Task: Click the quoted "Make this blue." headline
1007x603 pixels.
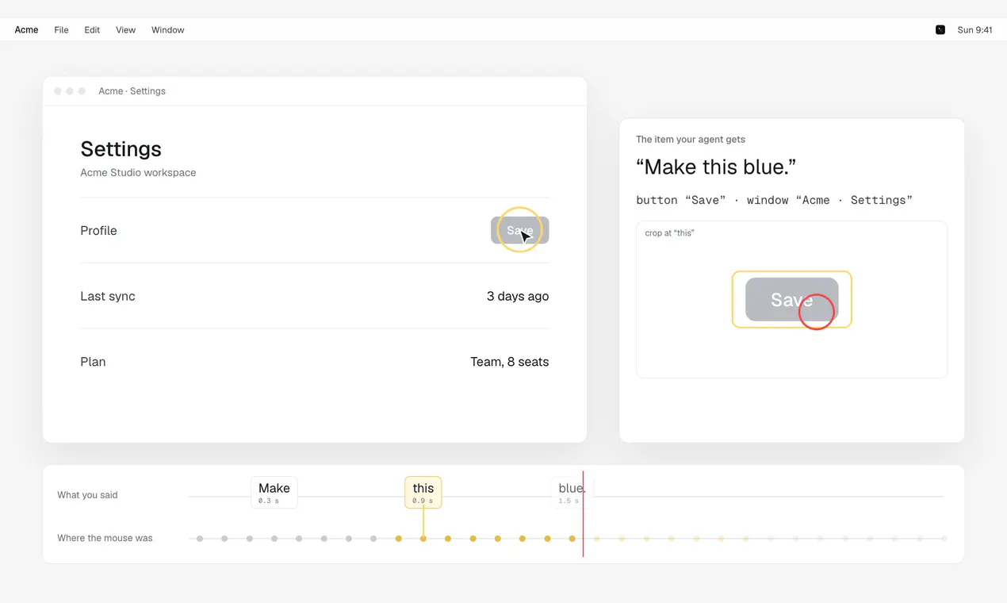Action: pos(716,167)
